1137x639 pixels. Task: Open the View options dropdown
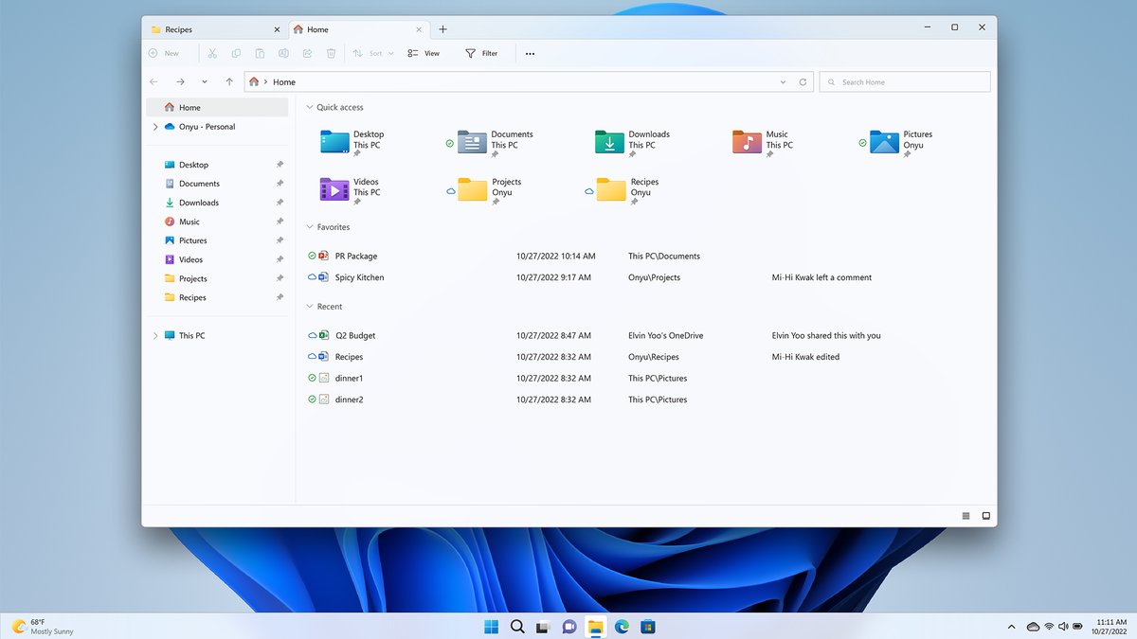tap(424, 54)
